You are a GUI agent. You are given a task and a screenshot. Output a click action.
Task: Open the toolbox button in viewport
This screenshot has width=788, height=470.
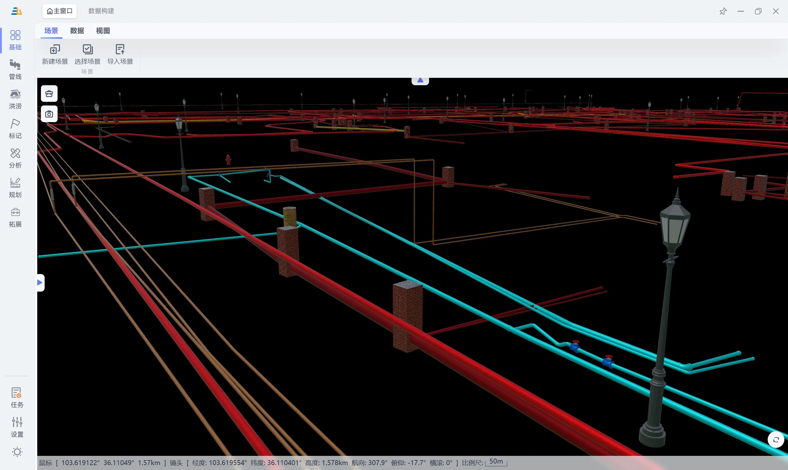(49, 94)
